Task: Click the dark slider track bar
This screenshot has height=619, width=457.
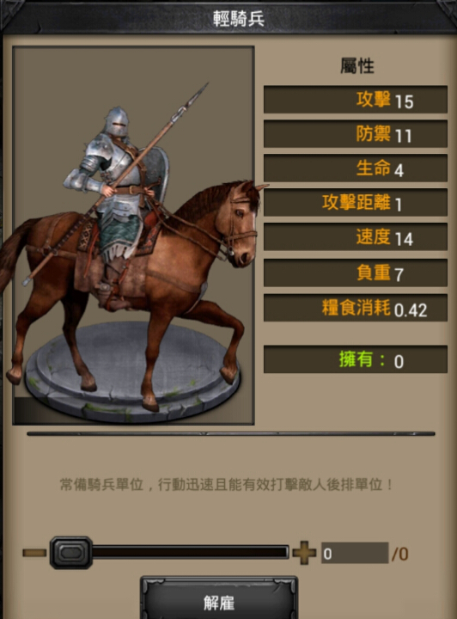Action: 191,552
